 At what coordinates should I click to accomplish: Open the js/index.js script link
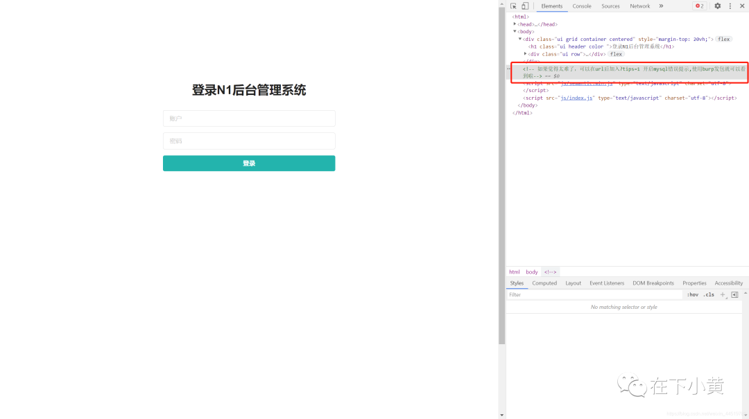[x=576, y=98]
